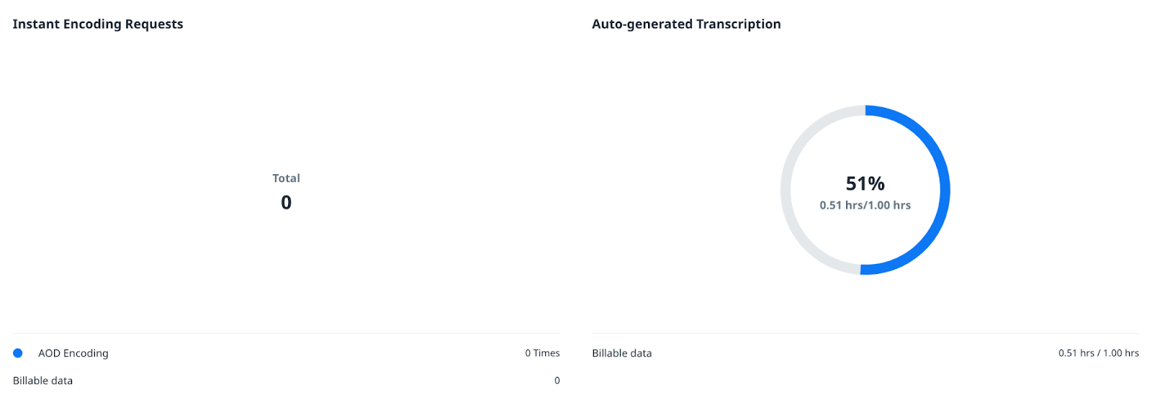Screen dimensions: 1152x402
Task: Click the Auto-generated Transcription heading
Action: (686, 24)
